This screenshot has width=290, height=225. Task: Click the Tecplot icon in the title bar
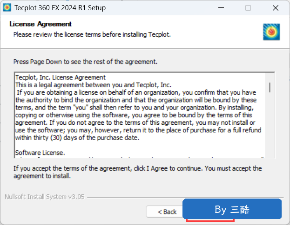(x=7, y=7)
